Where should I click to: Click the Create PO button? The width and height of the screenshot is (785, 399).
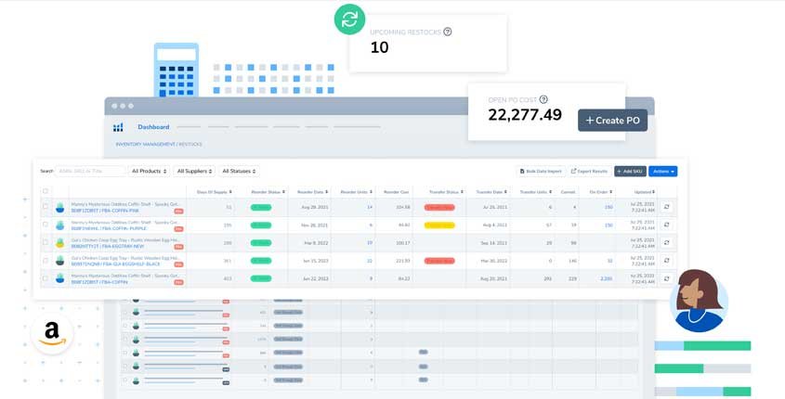pos(613,121)
